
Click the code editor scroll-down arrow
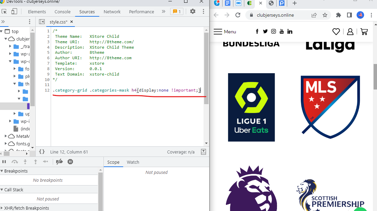206,143
